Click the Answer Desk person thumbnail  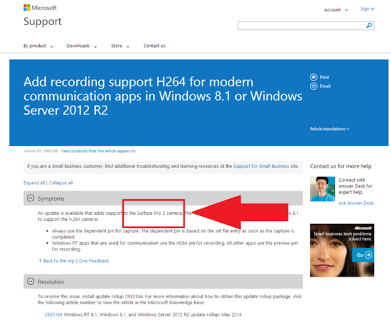321,189
